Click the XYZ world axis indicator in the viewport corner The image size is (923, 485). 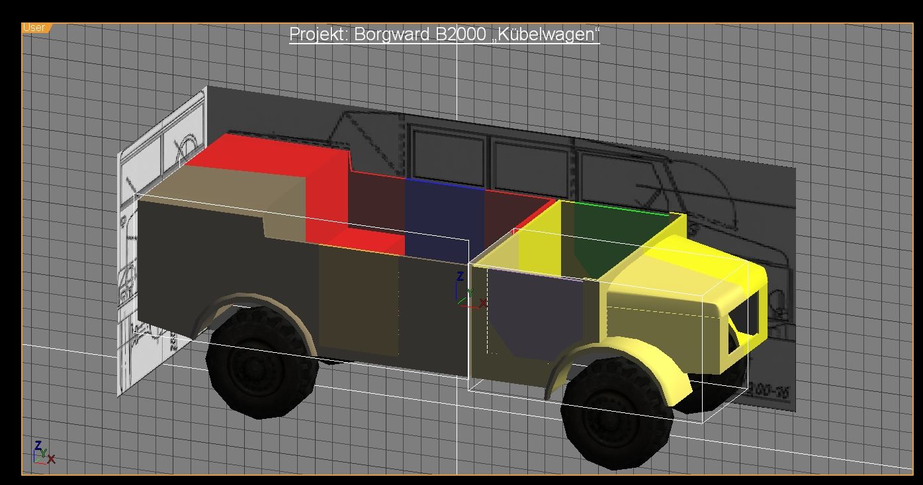pyautogui.click(x=43, y=452)
